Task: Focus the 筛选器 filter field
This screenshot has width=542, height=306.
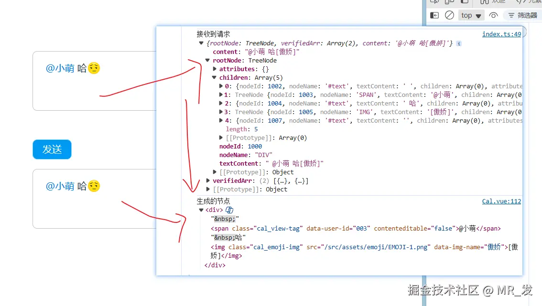Action: (x=523, y=15)
